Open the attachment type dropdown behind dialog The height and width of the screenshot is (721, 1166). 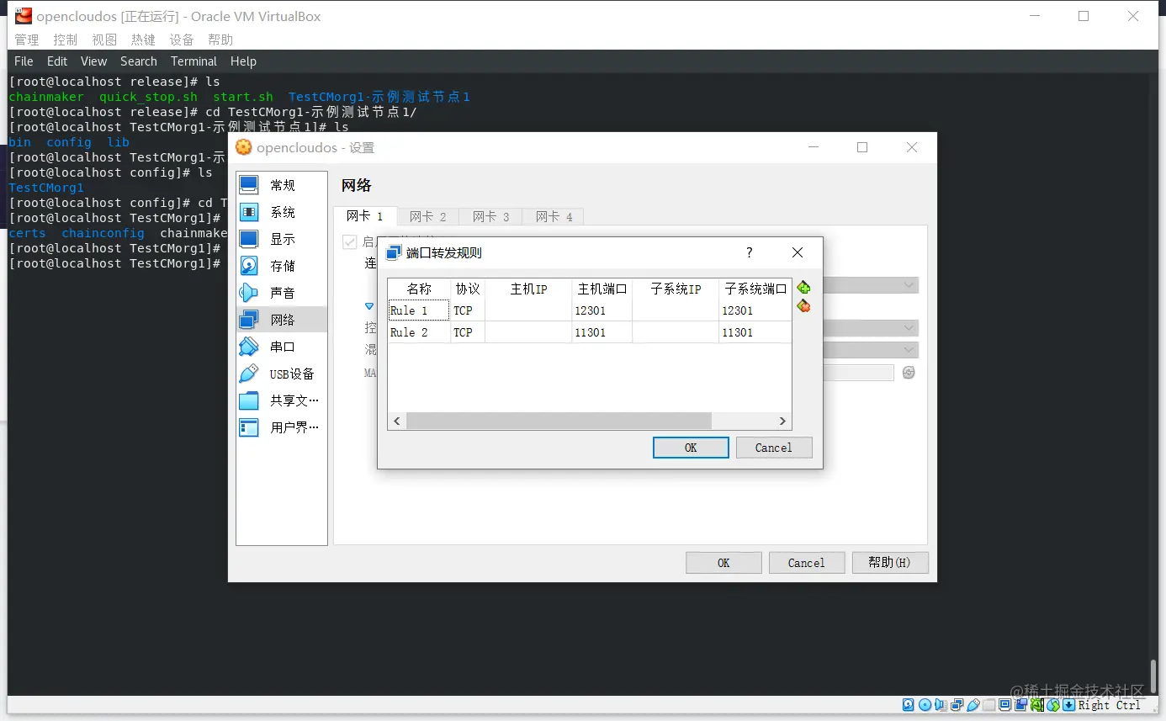coord(869,285)
